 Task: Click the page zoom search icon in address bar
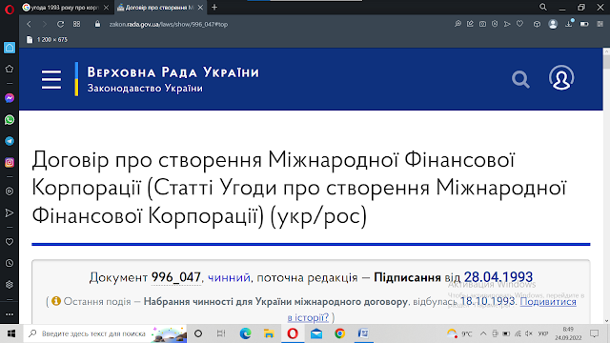click(x=457, y=24)
